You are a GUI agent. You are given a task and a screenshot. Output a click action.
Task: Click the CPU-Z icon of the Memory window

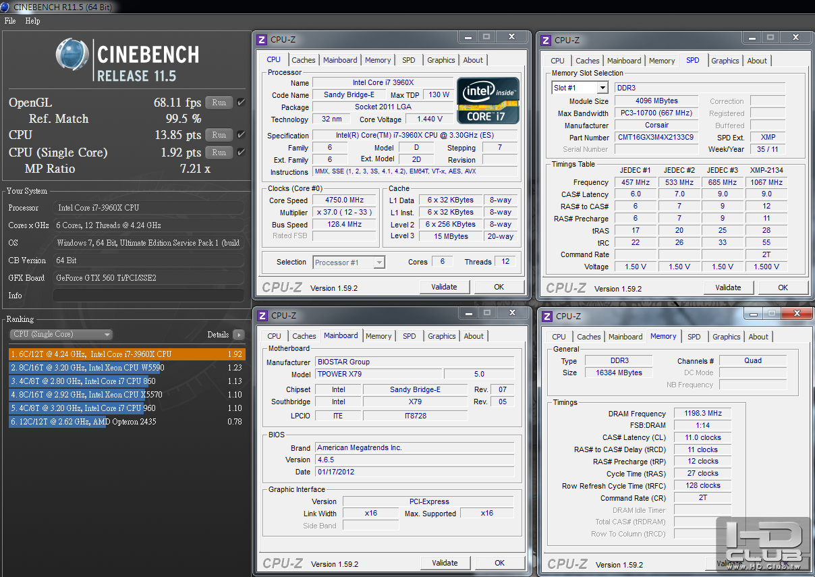tap(546, 316)
